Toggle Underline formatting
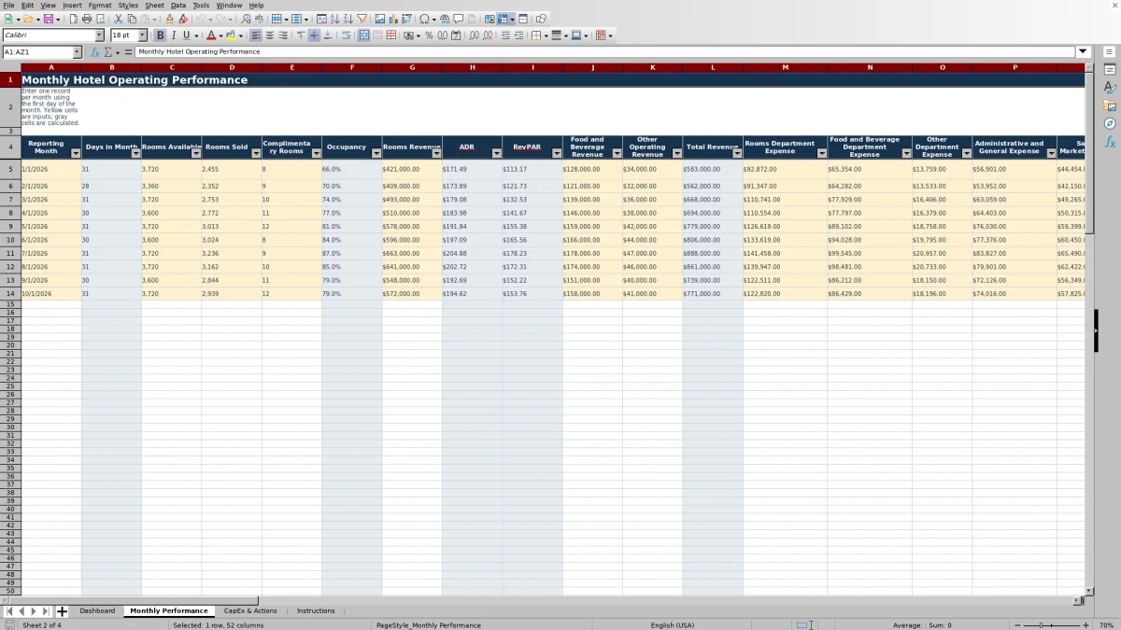The height and width of the screenshot is (630, 1121). tap(186, 35)
